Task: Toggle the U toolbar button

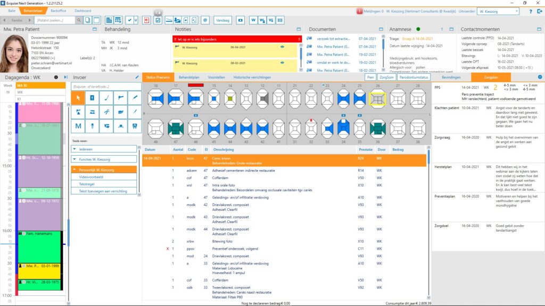Action: [x=136, y=20]
